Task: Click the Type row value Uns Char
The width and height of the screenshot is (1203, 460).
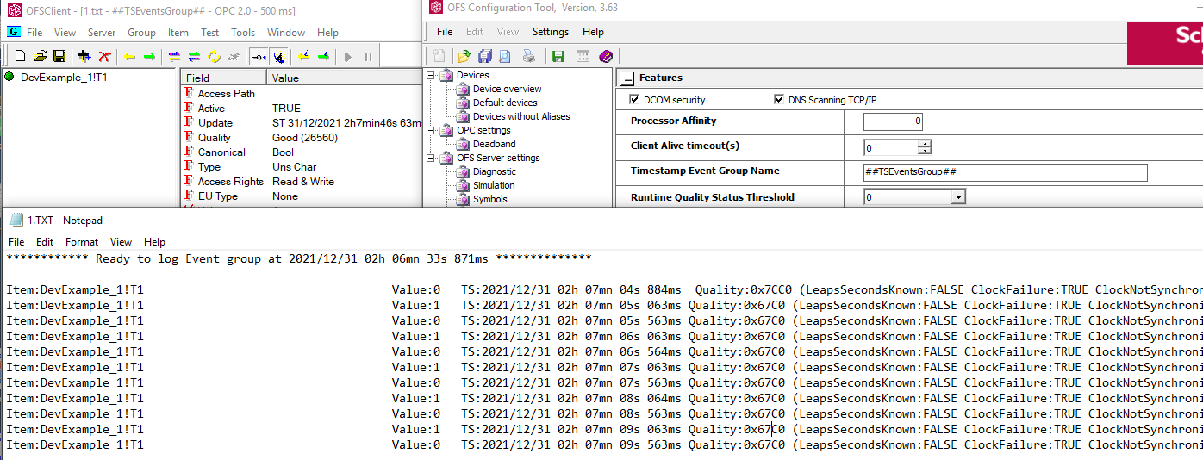Action: click(x=294, y=167)
